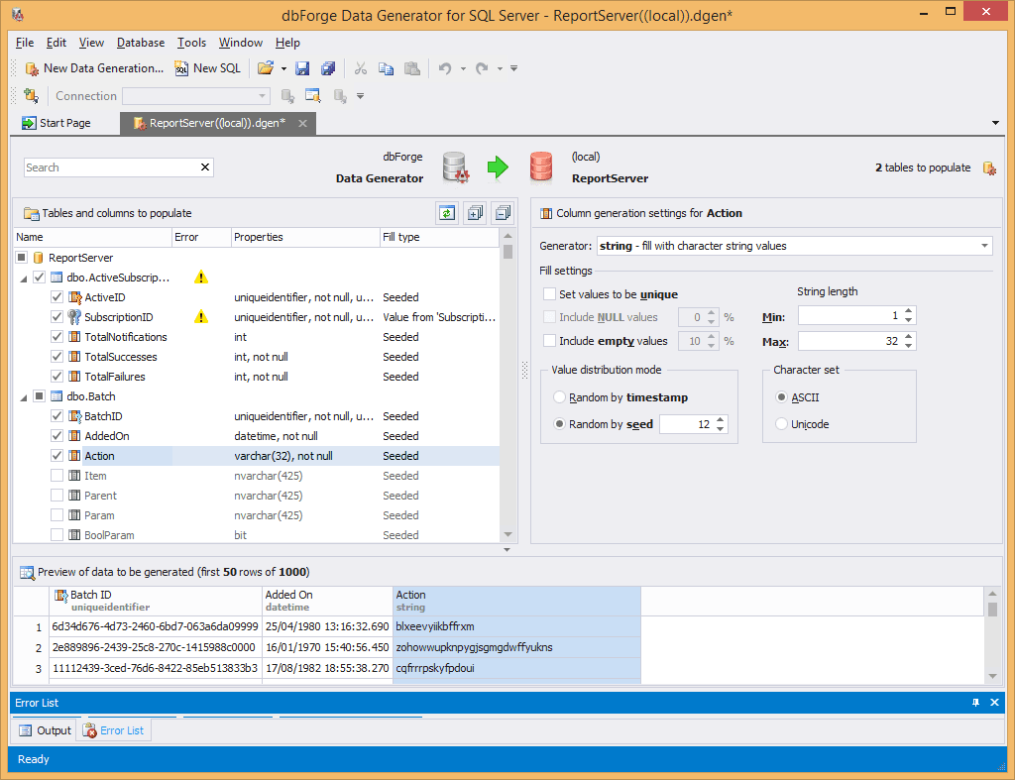
Task: Click the Copy icon in toolbar
Action: [386, 68]
